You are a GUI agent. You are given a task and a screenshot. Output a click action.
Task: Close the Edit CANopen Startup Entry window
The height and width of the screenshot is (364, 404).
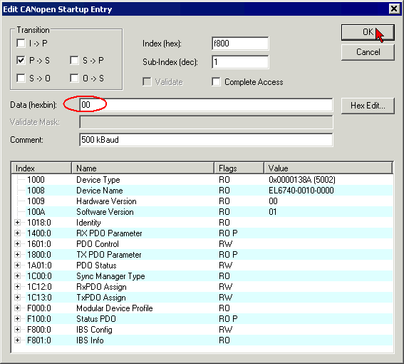click(x=394, y=9)
